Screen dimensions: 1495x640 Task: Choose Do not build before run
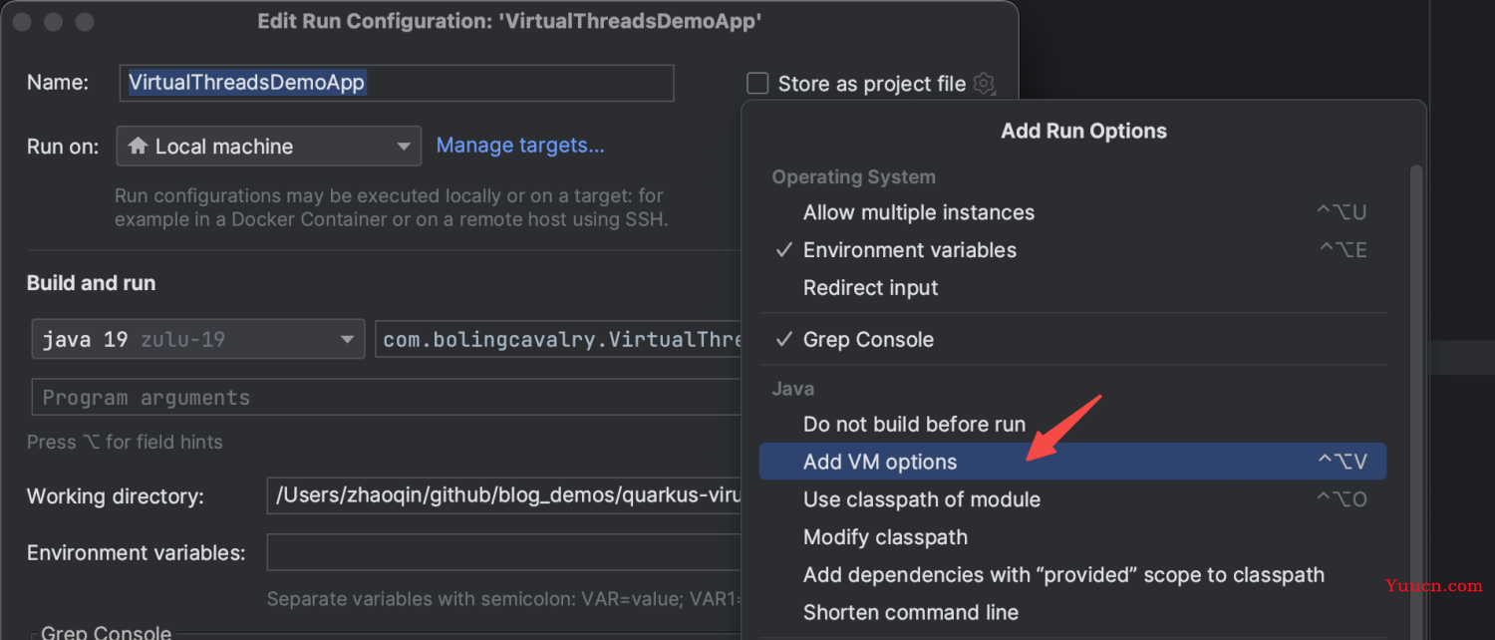[x=1072, y=424]
